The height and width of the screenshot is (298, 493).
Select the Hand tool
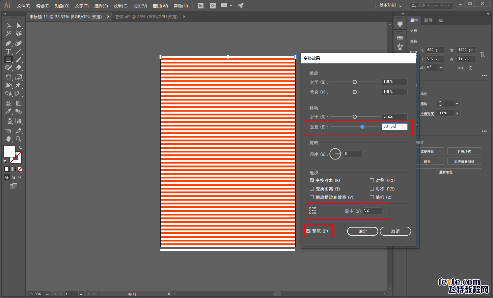click(x=8, y=139)
